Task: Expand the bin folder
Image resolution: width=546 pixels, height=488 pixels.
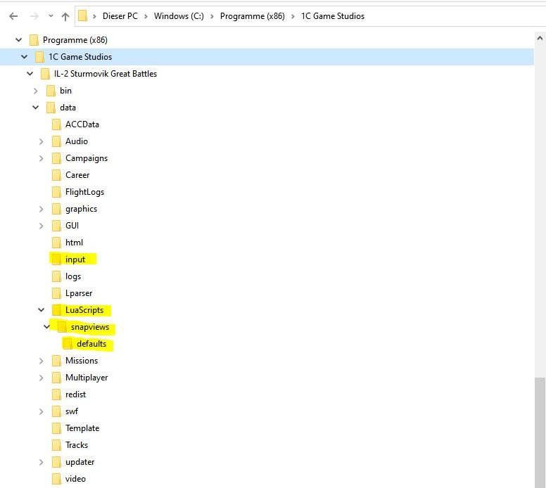Action: pos(35,91)
